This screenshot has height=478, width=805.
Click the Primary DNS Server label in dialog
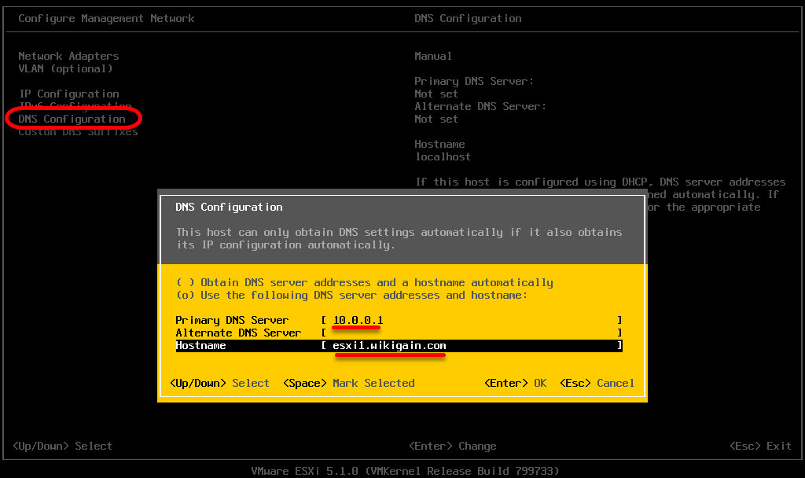coord(232,321)
